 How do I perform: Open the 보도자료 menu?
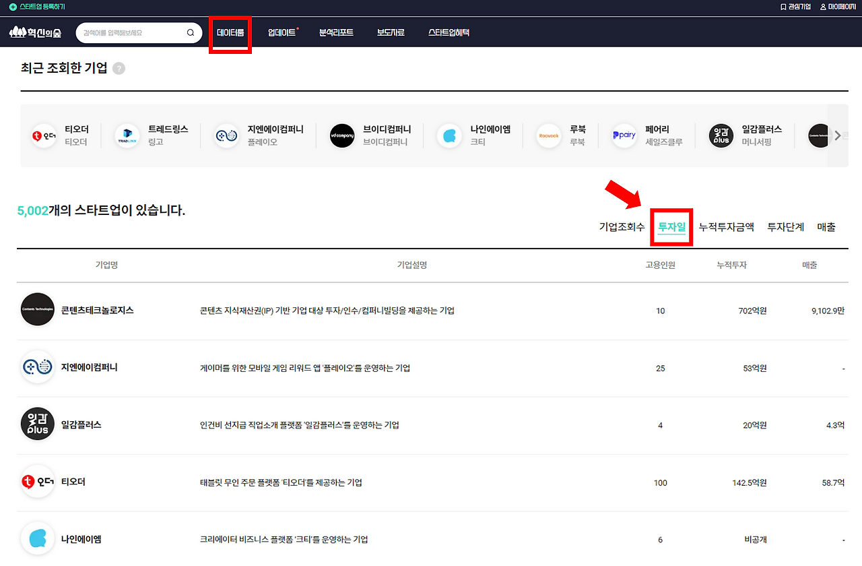click(391, 32)
